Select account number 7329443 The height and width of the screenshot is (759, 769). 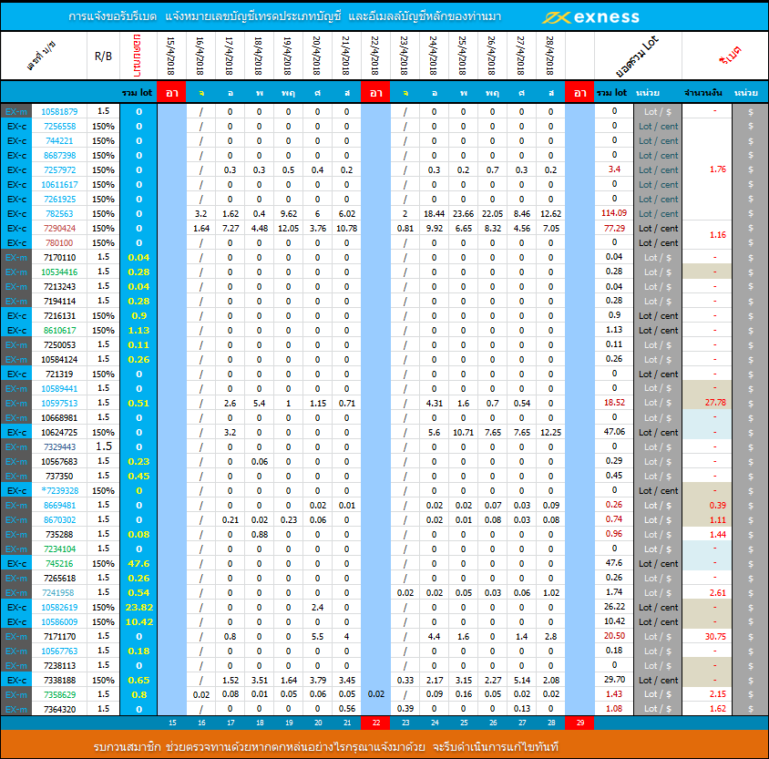pos(59,447)
